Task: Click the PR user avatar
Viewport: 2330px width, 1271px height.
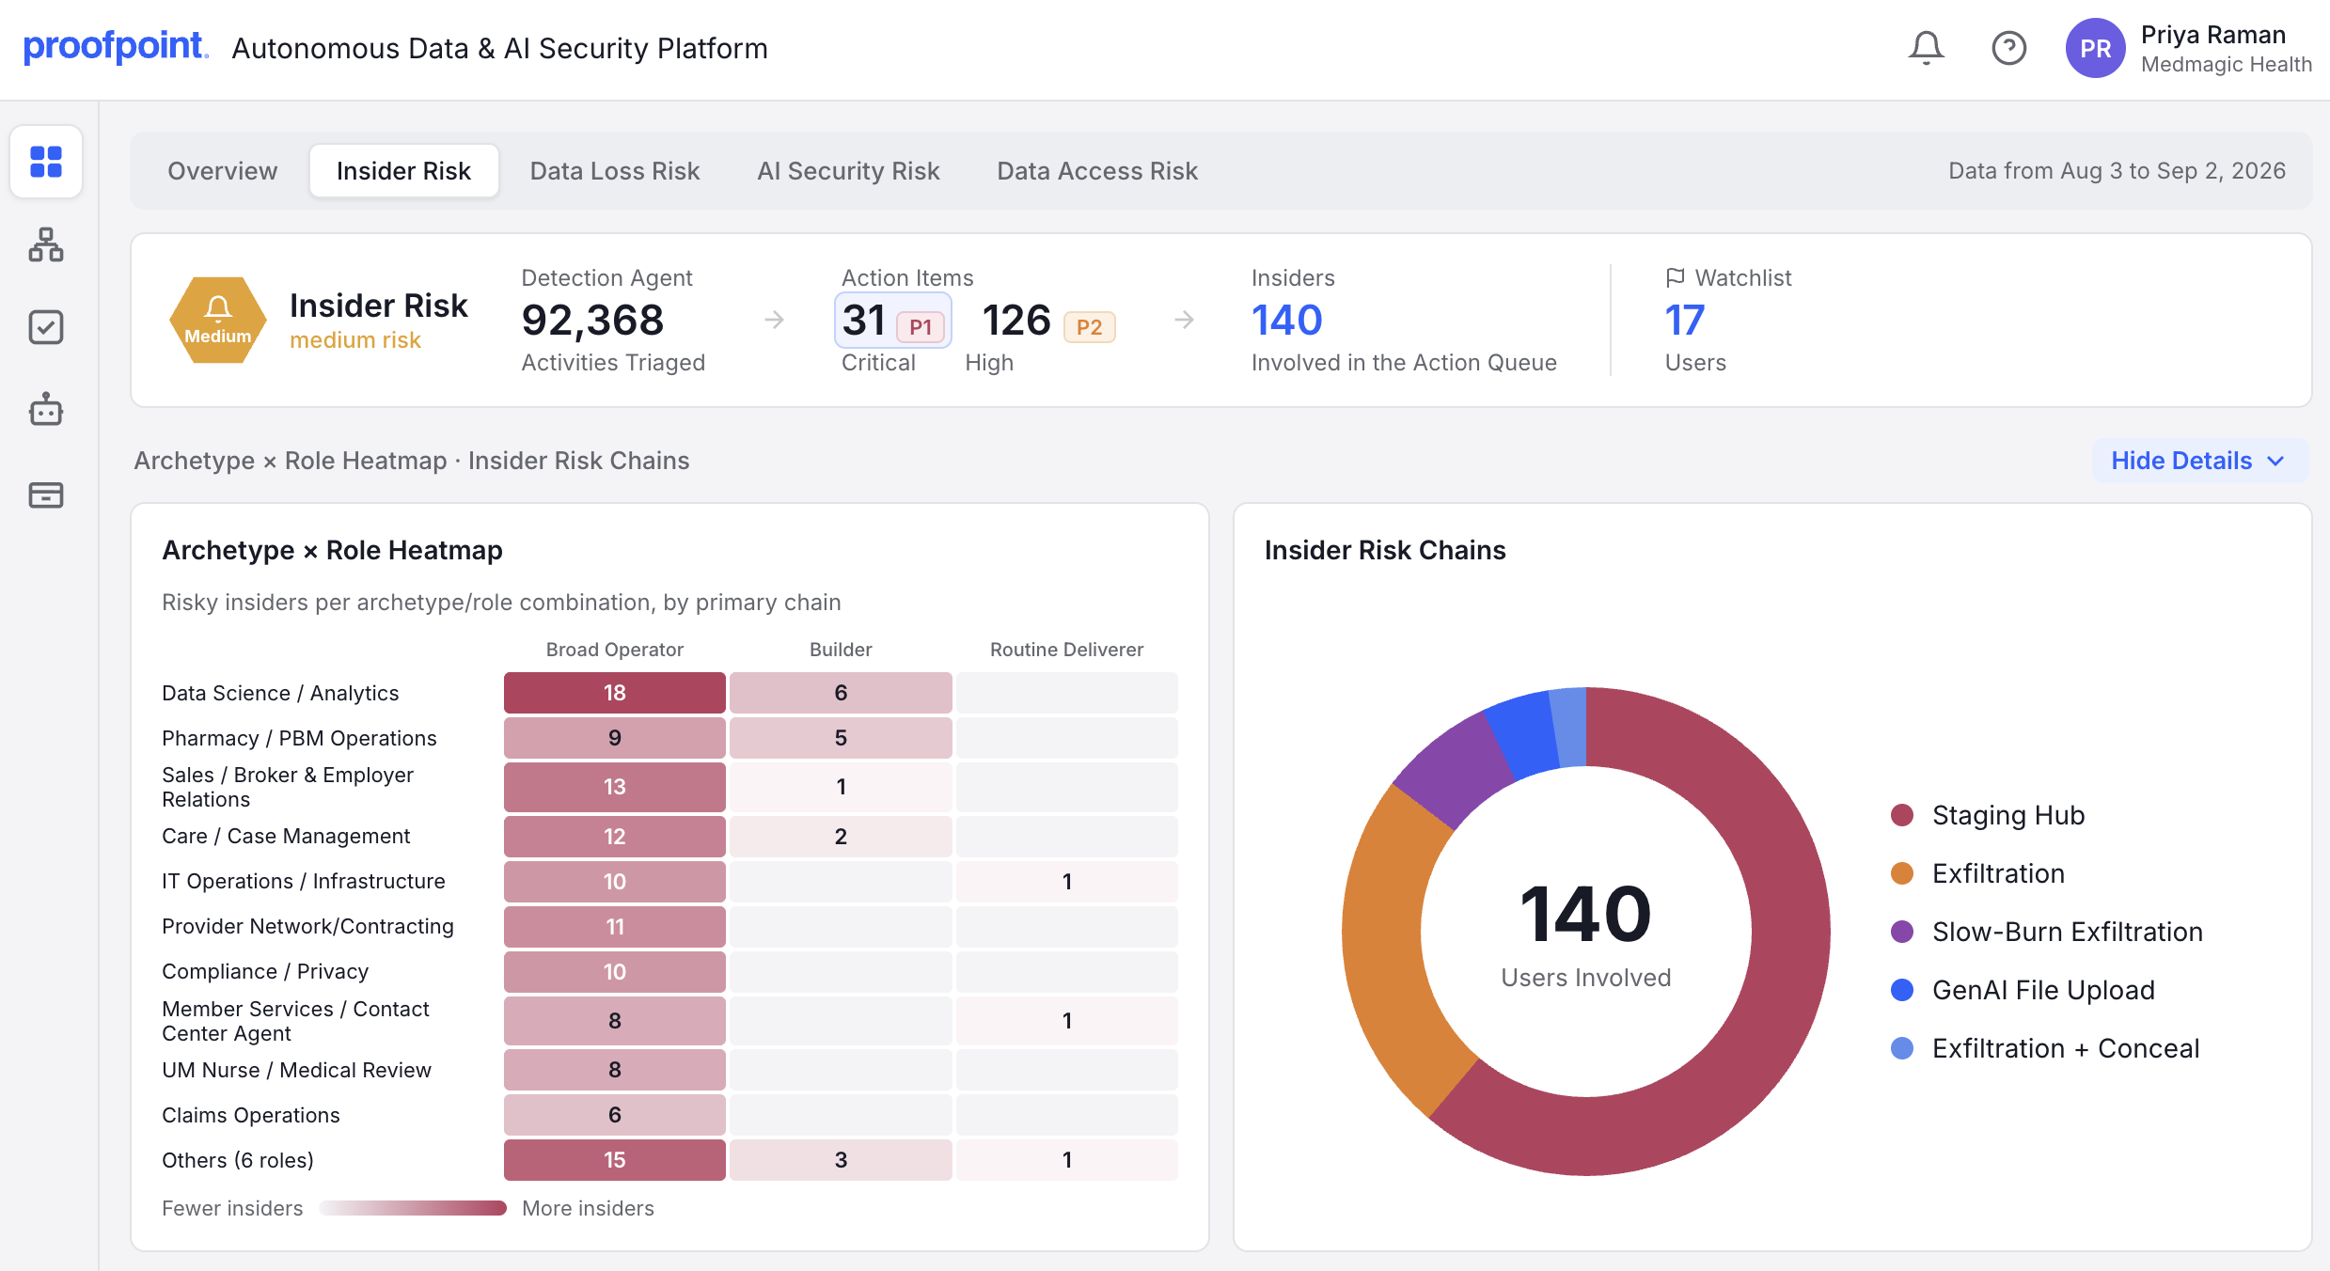Action: pyautogui.click(x=2095, y=48)
